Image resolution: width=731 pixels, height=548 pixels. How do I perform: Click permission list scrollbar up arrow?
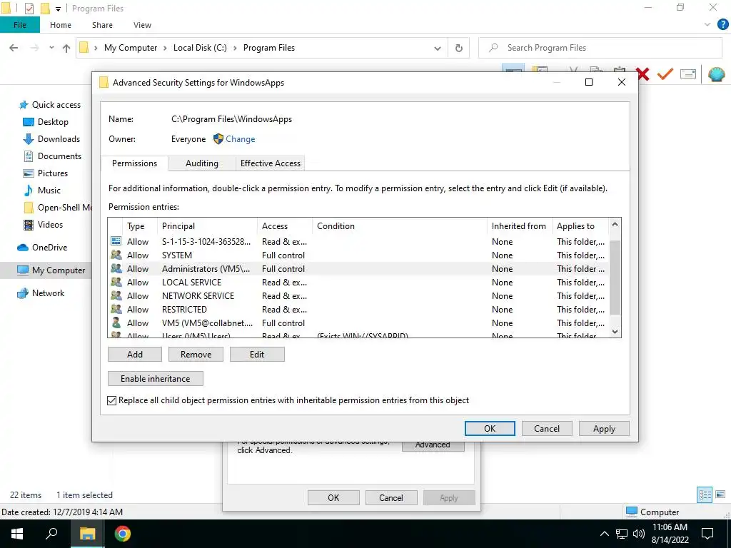(615, 225)
